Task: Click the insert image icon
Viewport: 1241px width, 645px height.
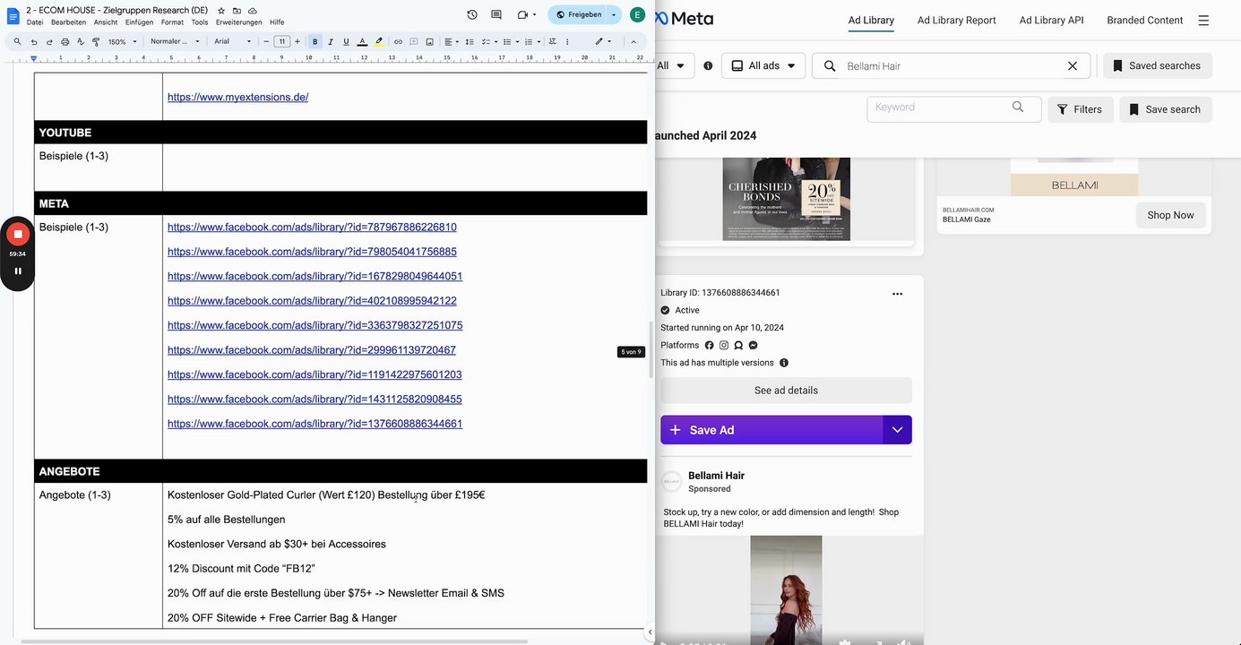Action: [429, 41]
